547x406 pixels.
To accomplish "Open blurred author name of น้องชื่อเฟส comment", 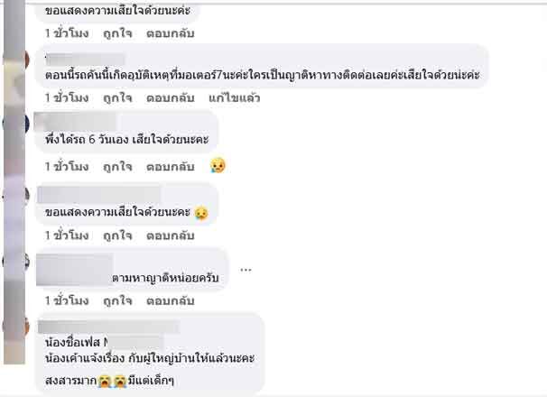I will point(109,328).
